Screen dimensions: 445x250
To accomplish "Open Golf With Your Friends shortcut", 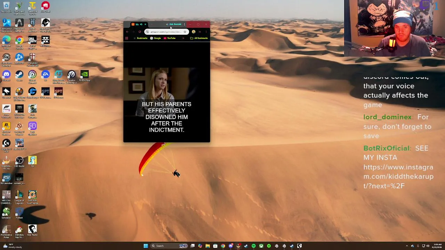I will [x=32, y=197].
